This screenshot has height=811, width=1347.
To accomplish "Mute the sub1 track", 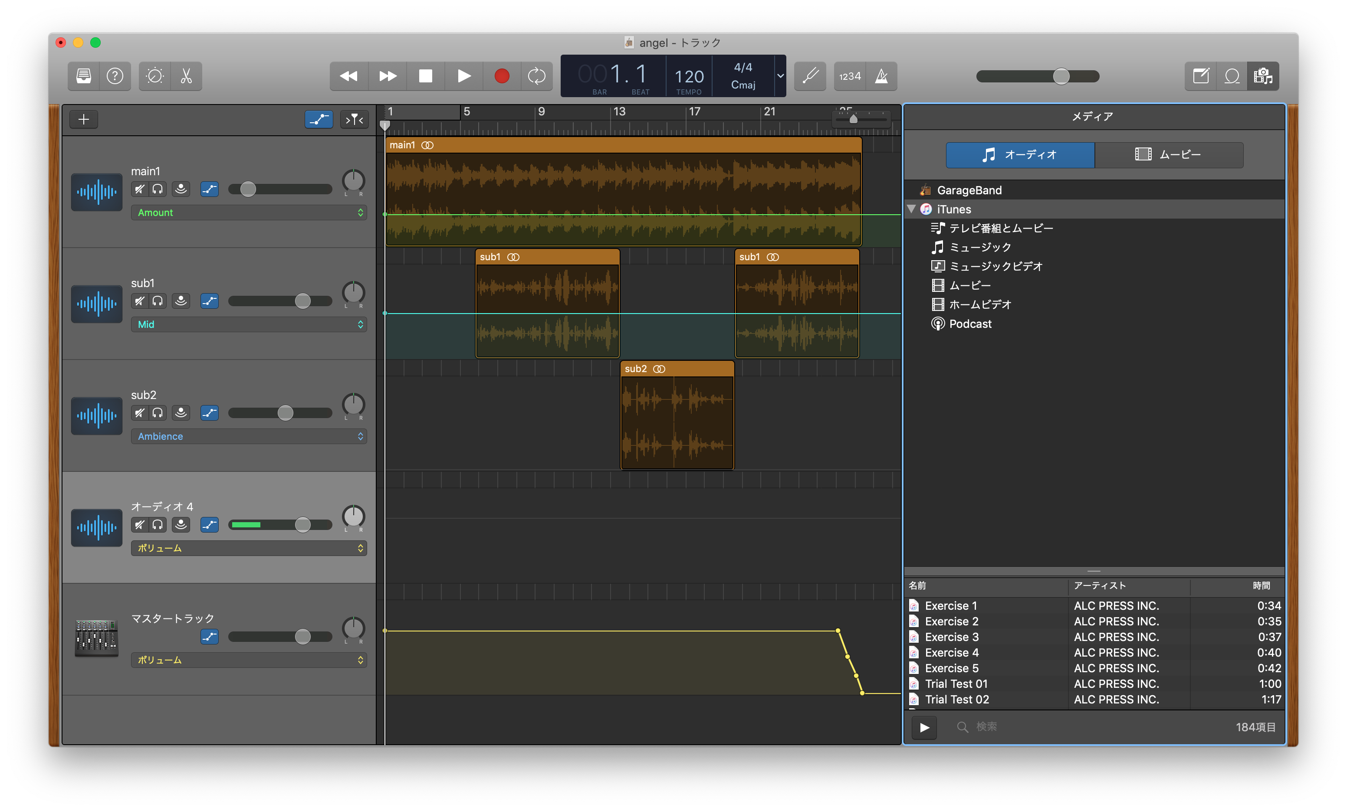I will pos(140,301).
